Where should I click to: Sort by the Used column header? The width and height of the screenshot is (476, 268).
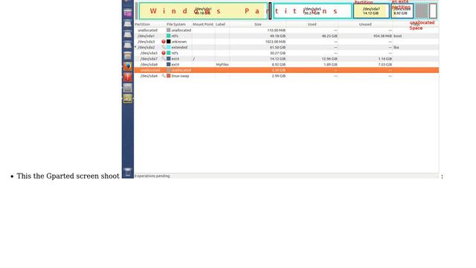click(x=312, y=25)
